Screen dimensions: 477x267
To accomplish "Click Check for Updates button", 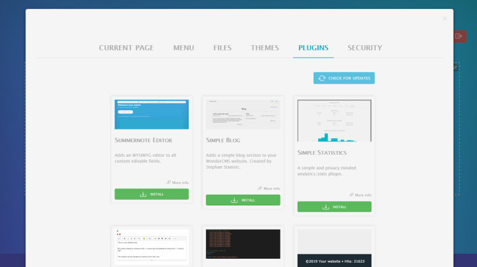I will (344, 78).
